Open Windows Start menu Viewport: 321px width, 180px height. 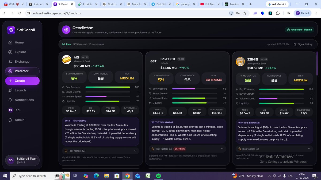pyautogui.click(x=5, y=176)
